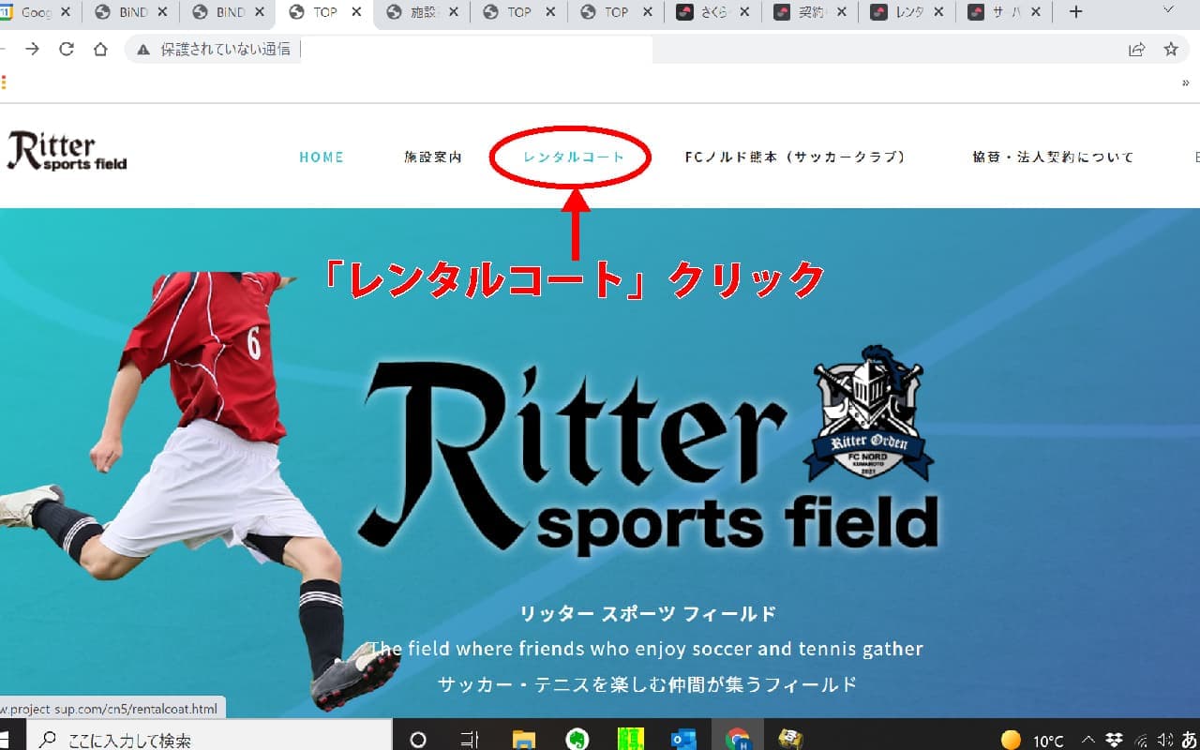Screen dimensions: 1200x750
Task: Close the さくら browser tab
Action: [744, 12]
